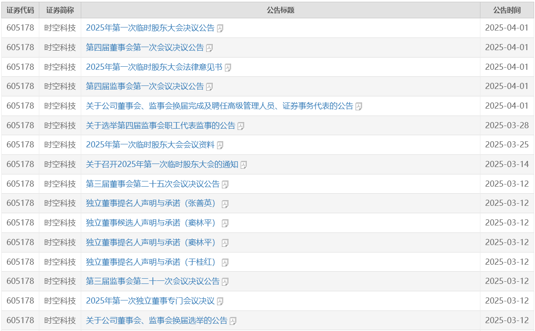The width and height of the screenshot is (535, 331).
Task: Click 时空科技 in 第三届董事会第二十五次会议 row
Action: click(60, 184)
